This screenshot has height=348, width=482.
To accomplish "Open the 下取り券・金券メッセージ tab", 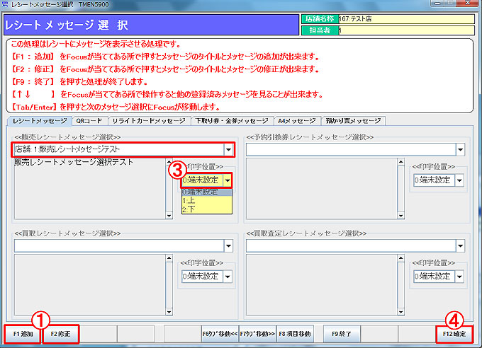I will pyautogui.click(x=232, y=121).
